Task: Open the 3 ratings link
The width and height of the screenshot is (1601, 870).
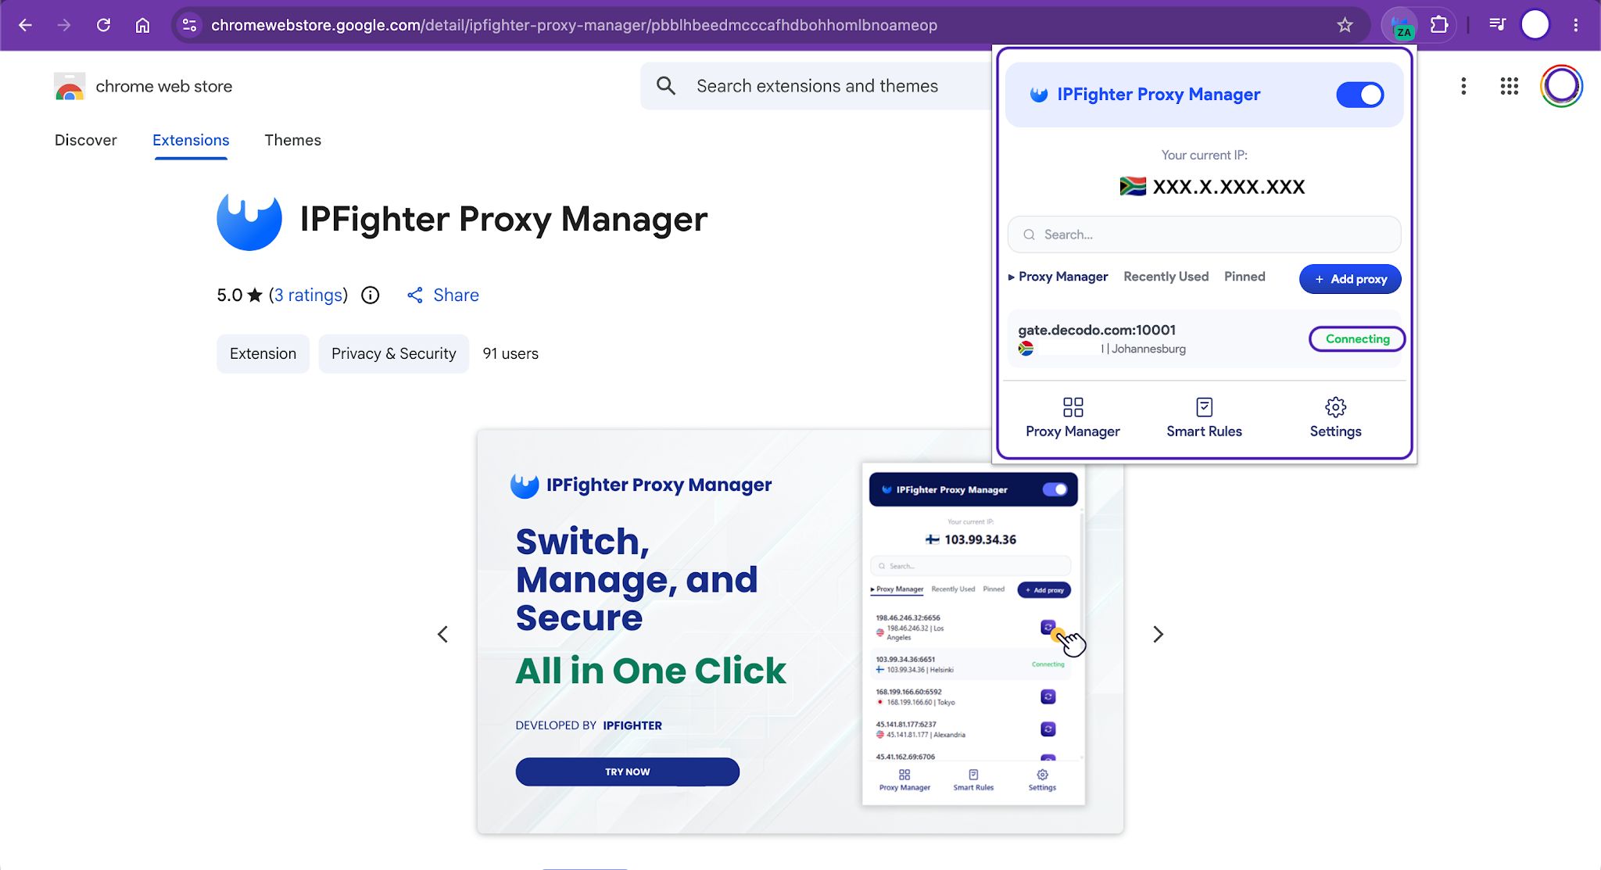Action: point(308,295)
